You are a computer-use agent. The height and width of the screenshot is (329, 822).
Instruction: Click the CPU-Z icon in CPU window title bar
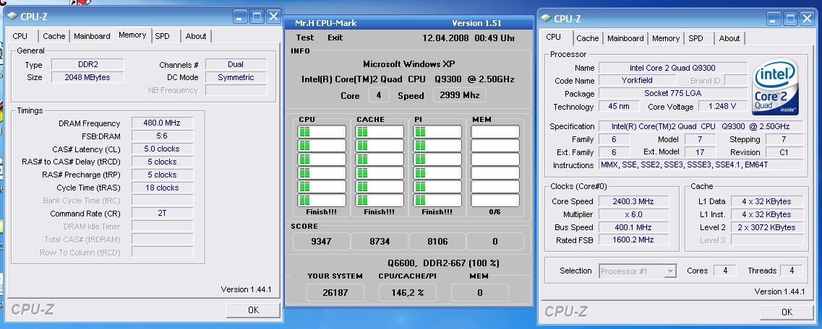click(547, 18)
